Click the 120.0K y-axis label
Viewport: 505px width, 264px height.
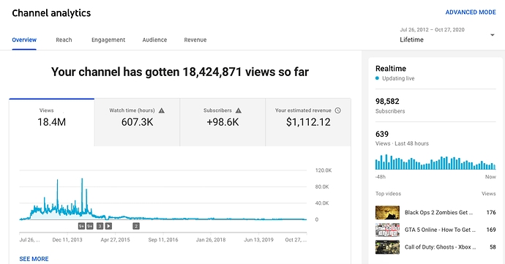pyautogui.click(x=323, y=170)
